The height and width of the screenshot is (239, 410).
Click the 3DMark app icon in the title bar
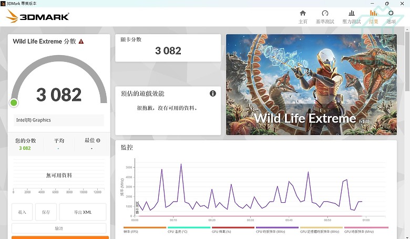3,3
